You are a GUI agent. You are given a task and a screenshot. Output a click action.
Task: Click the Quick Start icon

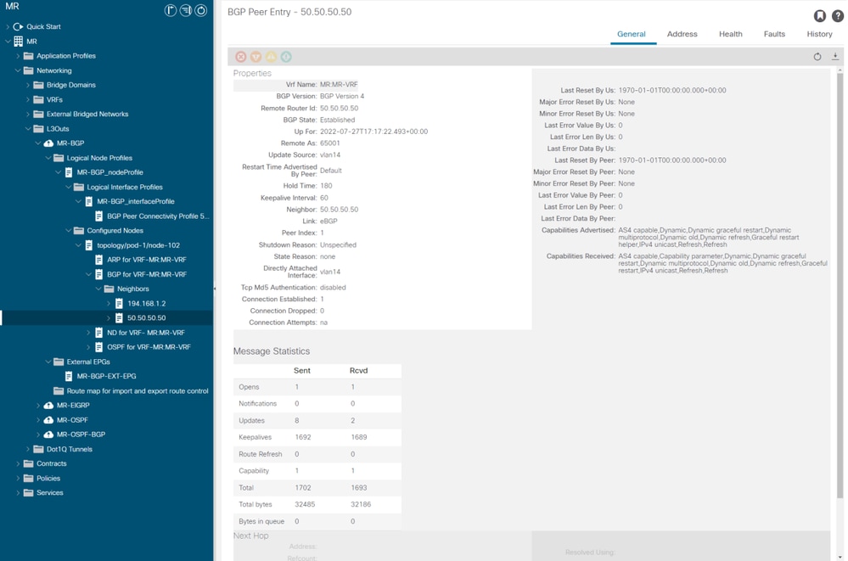pyautogui.click(x=19, y=26)
